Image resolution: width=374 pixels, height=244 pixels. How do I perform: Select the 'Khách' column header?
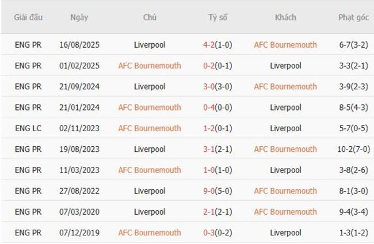coord(285,17)
